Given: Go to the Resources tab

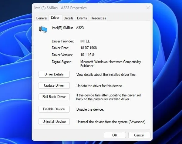Looking at the screenshot, I should pyautogui.click(x=98, y=18).
